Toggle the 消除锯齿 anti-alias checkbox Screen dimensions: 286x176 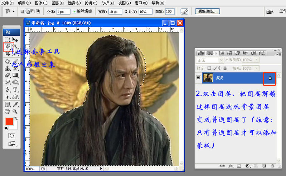[74, 11]
